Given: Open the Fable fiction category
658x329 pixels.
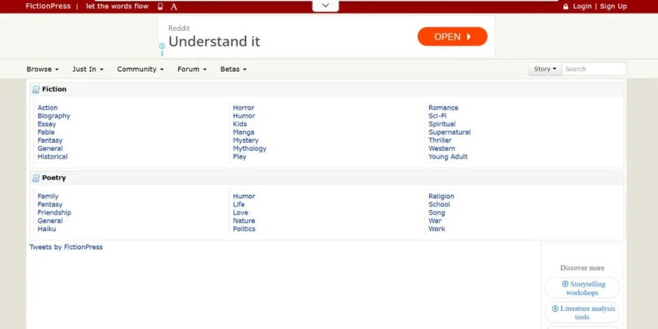Looking at the screenshot, I should click(x=46, y=132).
